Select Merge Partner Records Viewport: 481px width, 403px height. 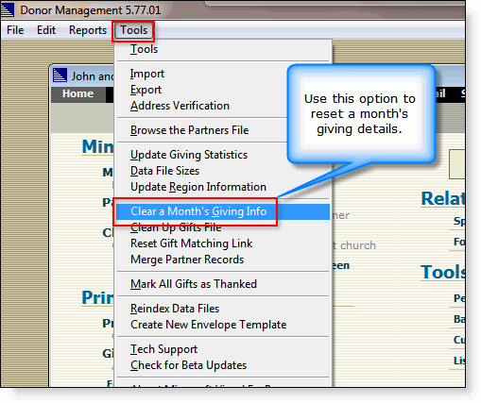point(187,260)
